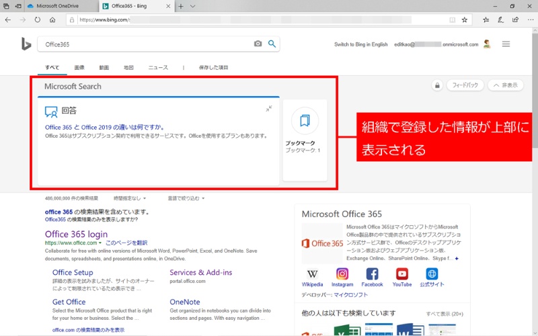The image size is (538, 336).
Task: Open the Office 365 login result
Action: [76, 234]
